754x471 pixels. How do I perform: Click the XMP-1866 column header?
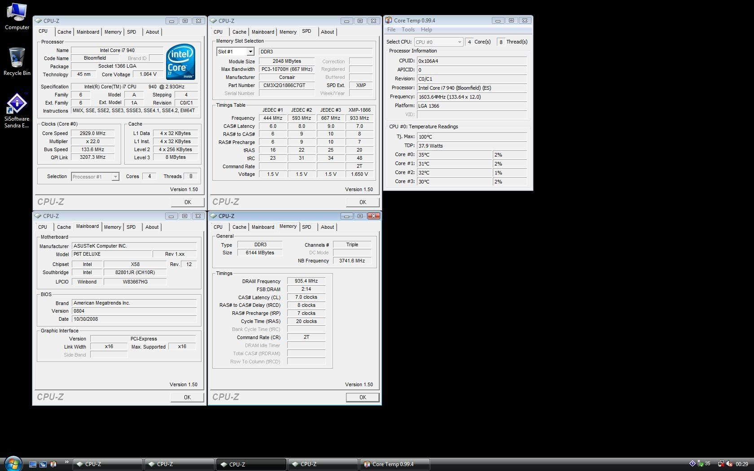tap(359, 110)
